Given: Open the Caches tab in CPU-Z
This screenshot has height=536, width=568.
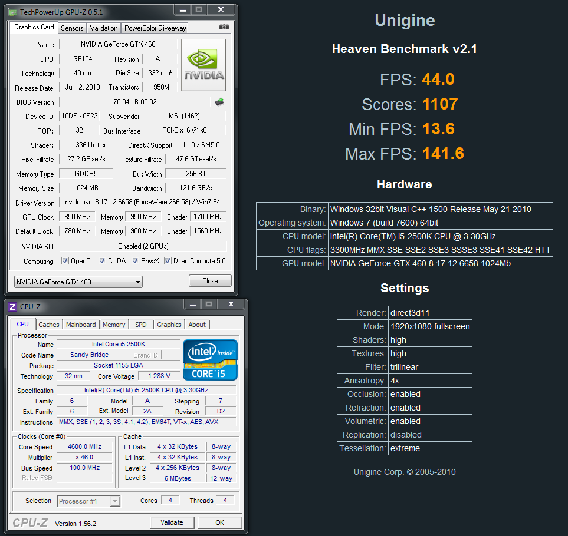Looking at the screenshot, I should (x=48, y=325).
